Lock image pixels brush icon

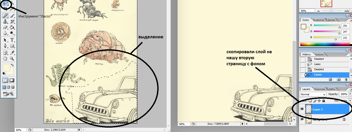pyautogui.click(x=315, y=101)
